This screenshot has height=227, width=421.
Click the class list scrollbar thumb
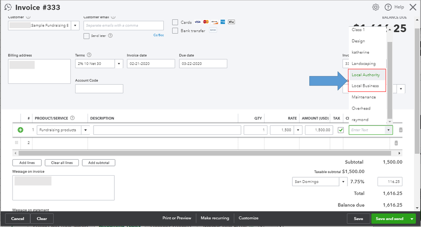click(390, 80)
